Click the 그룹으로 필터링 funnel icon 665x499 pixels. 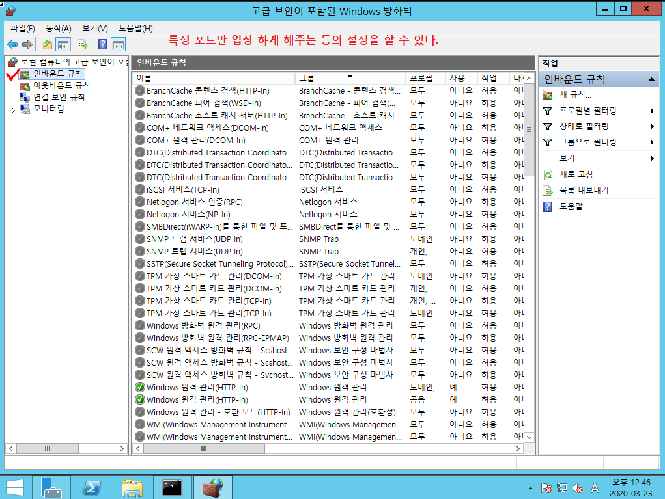pyautogui.click(x=548, y=142)
